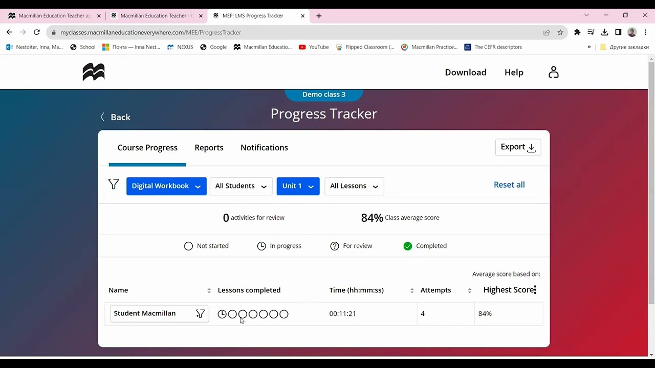Click the second lesson status circle

click(232, 314)
